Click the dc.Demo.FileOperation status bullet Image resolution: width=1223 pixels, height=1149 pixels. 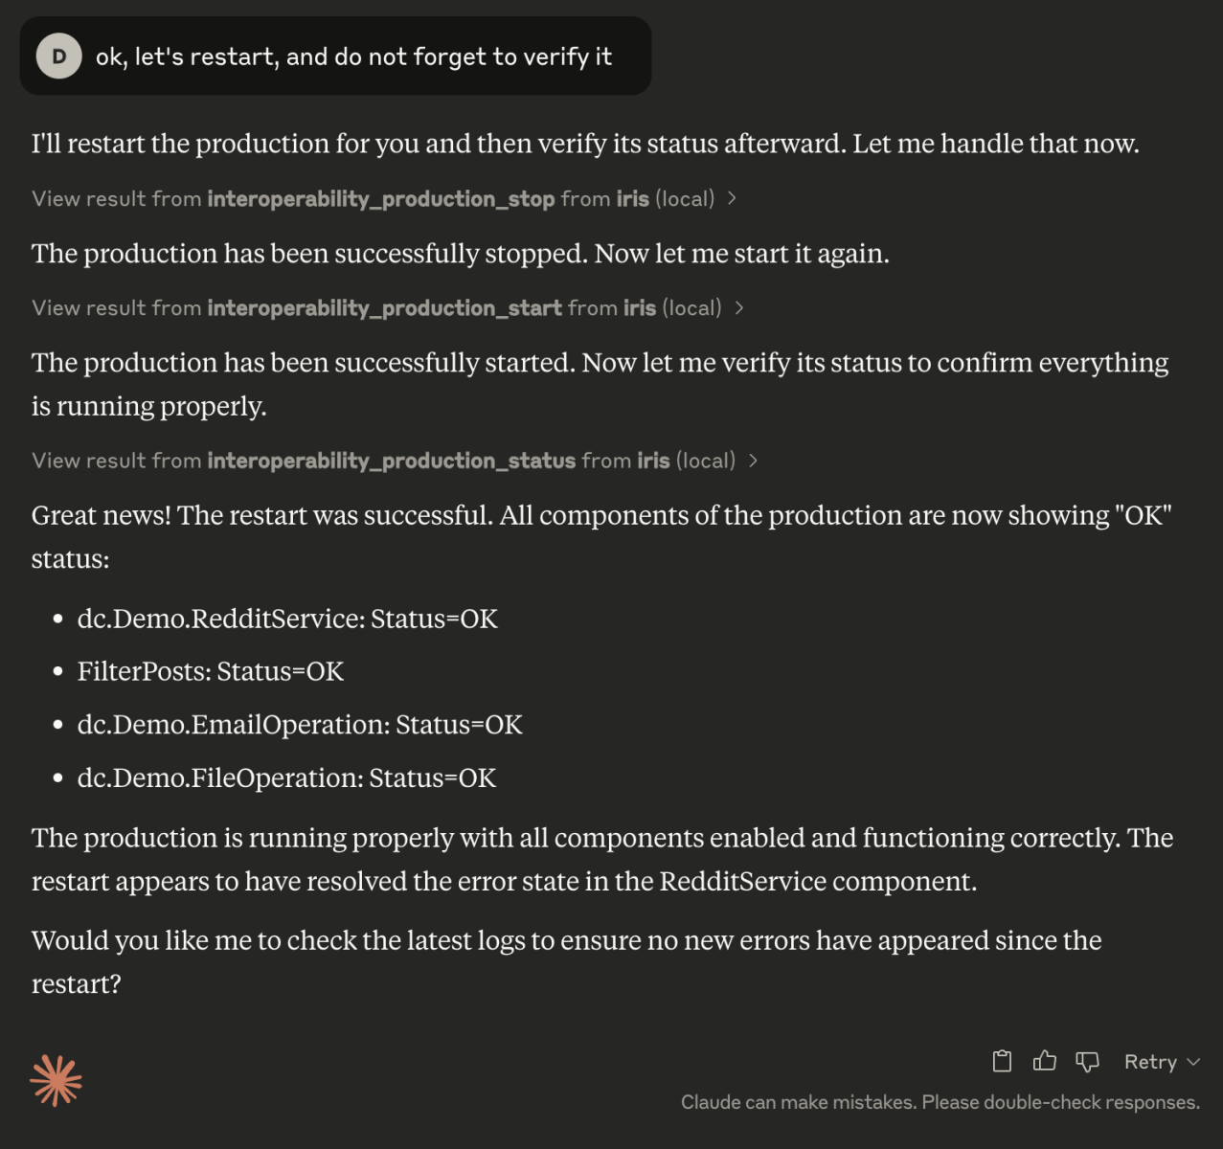[x=286, y=777]
